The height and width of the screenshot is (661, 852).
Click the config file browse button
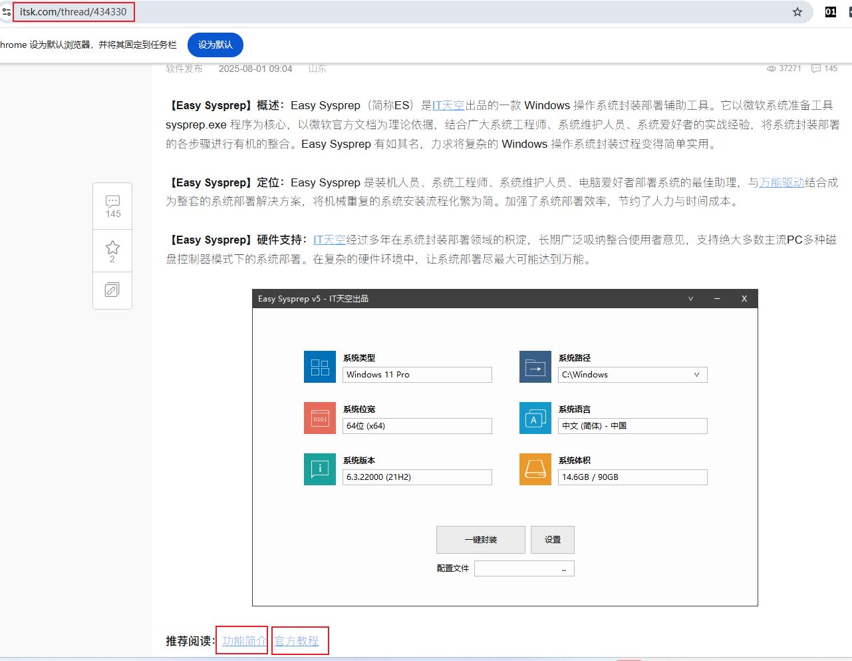coord(564,568)
